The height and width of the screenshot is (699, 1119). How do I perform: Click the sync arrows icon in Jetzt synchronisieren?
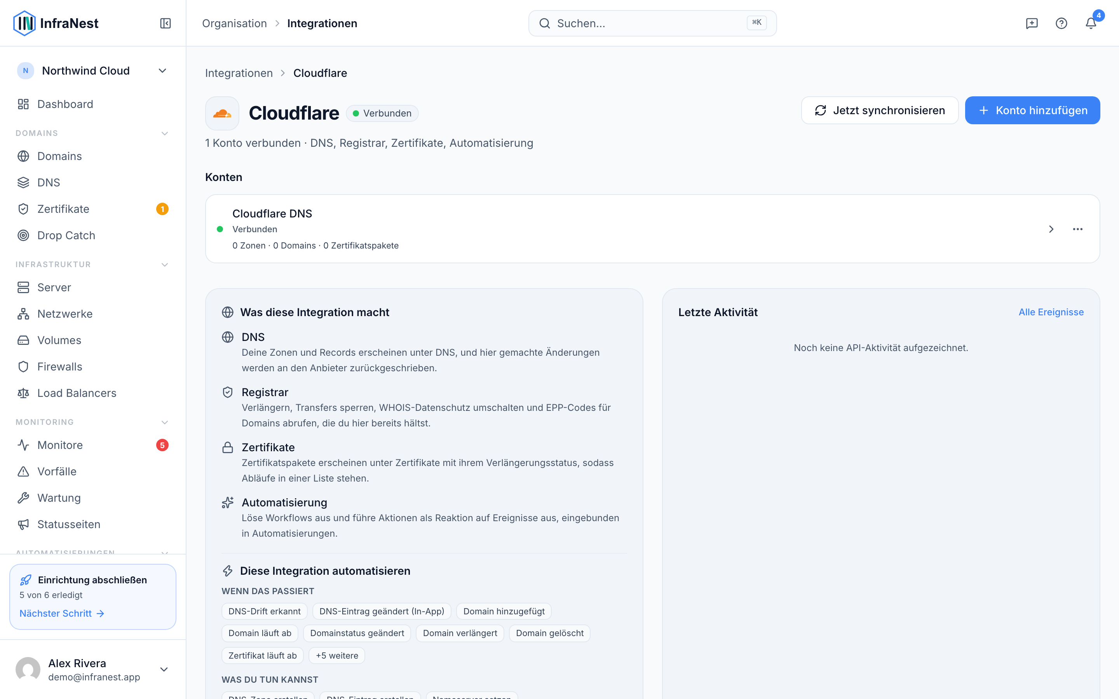[820, 111]
